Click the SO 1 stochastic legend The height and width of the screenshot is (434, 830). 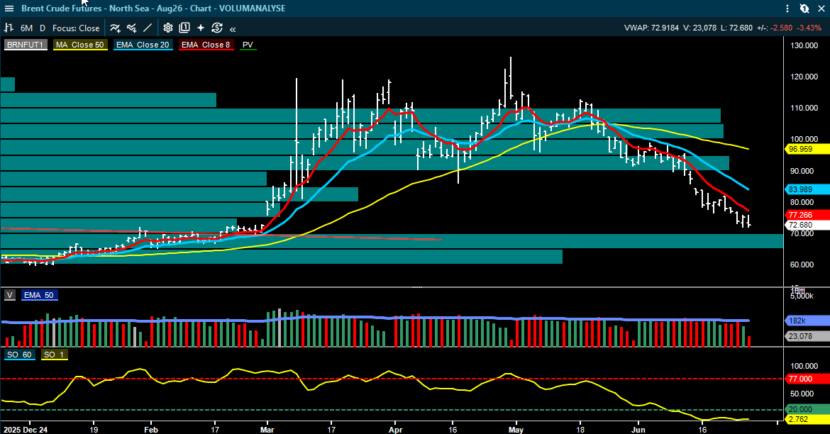click(54, 355)
